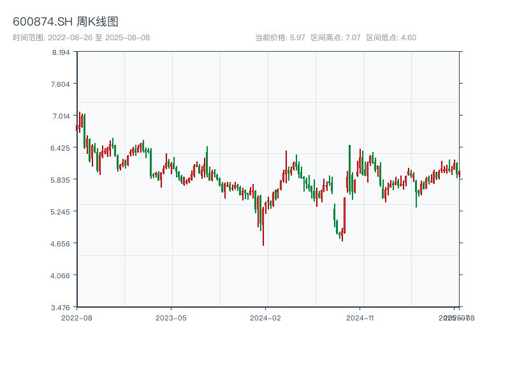The height and width of the screenshot is (383, 510).
Task: Click the 2024-02 time axis label
Action: coord(265,317)
